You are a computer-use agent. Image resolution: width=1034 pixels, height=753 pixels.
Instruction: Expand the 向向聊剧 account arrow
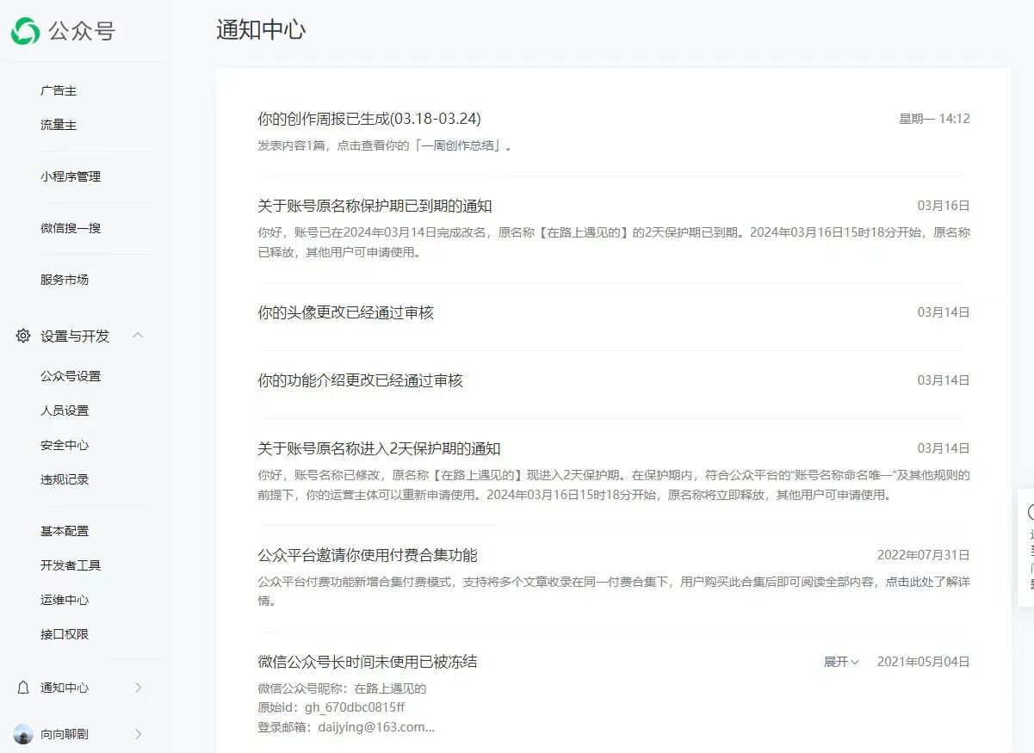[138, 734]
